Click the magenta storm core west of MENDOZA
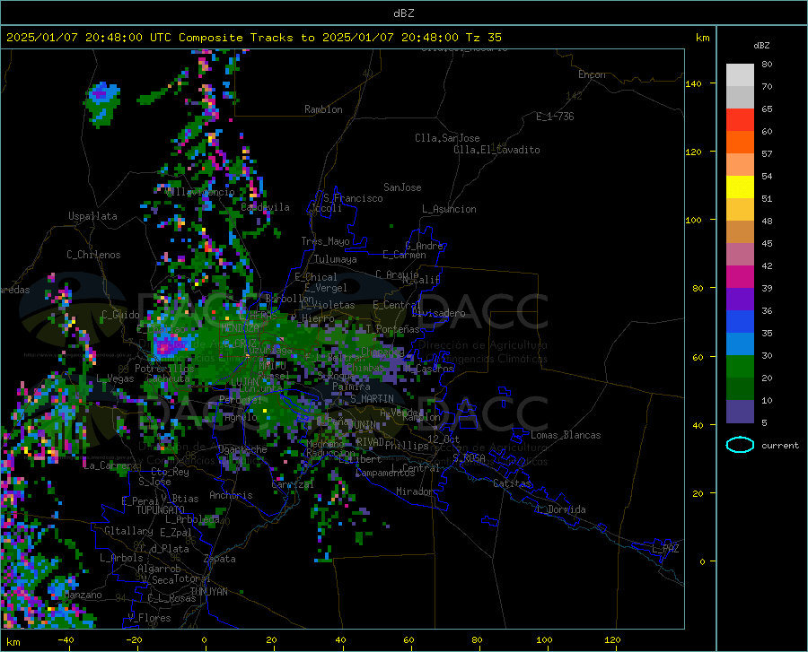Viewport: 808px width, 652px height. pyautogui.click(x=166, y=347)
